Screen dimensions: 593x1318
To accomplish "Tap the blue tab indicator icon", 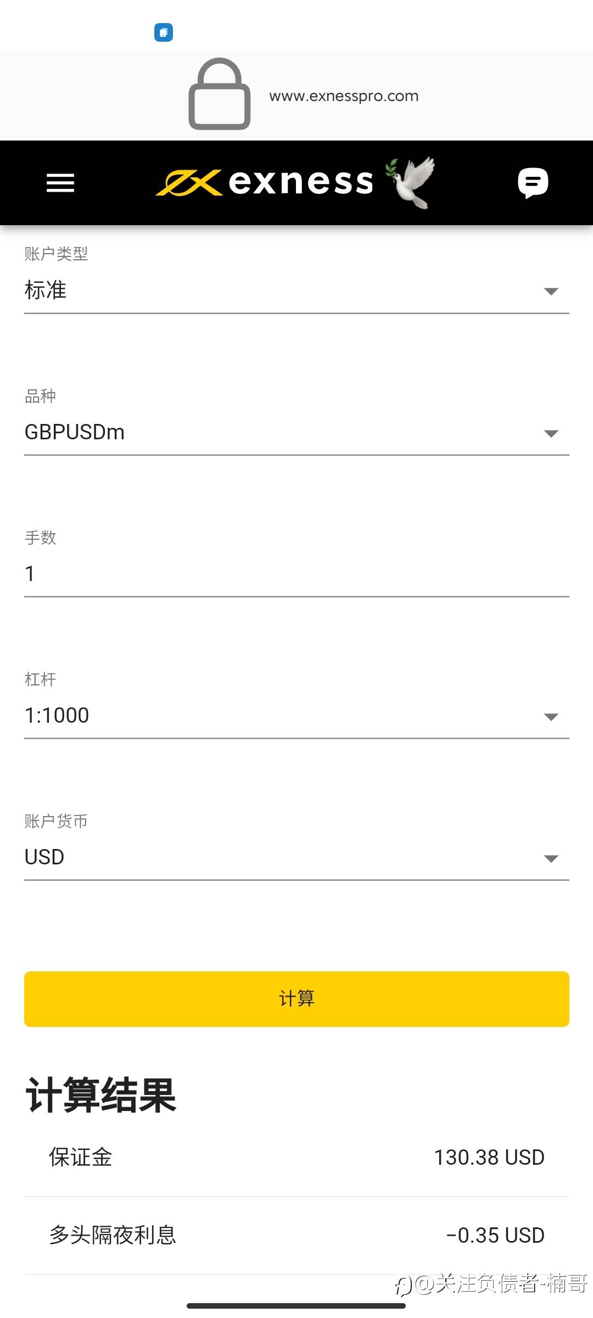I will [164, 32].
